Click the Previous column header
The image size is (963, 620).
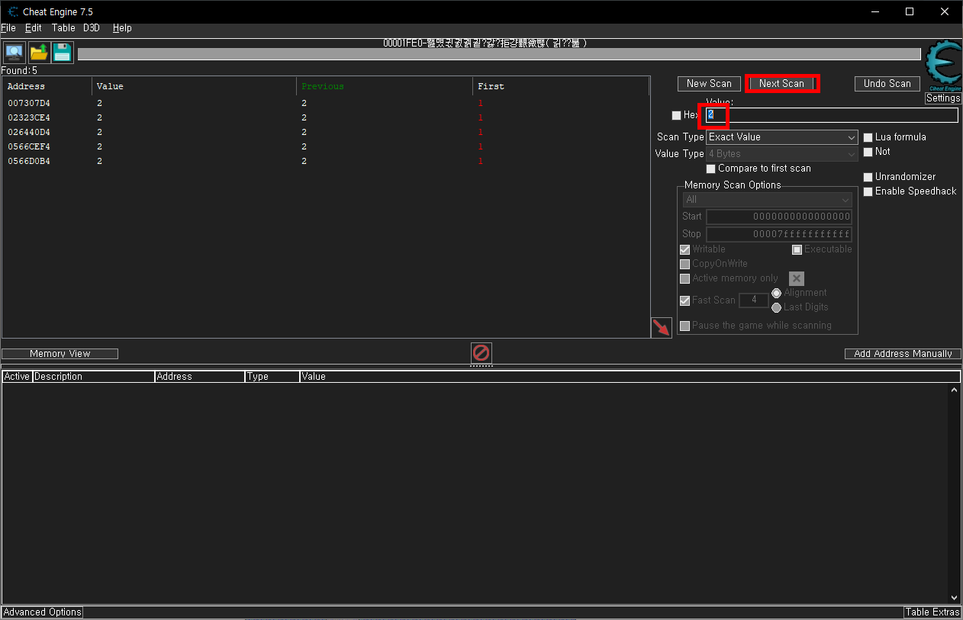(x=385, y=86)
